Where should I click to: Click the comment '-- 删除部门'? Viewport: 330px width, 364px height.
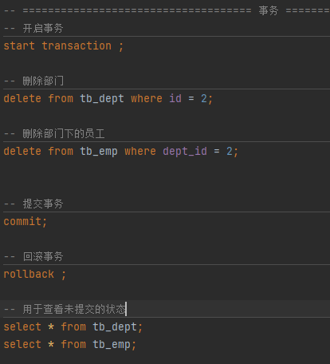click(x=33, y=81)
